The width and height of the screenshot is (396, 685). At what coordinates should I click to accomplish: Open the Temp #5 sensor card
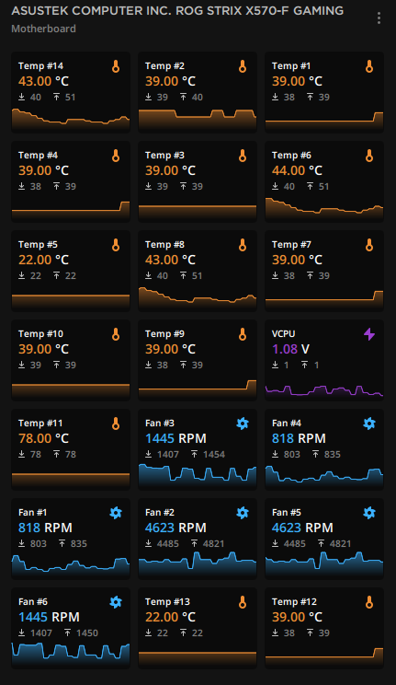click(71, 271)
